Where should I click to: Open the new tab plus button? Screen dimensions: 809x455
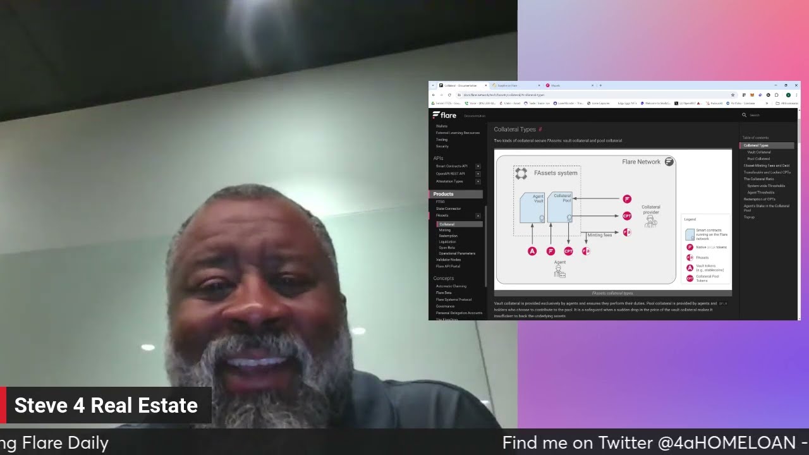(600, 85)
